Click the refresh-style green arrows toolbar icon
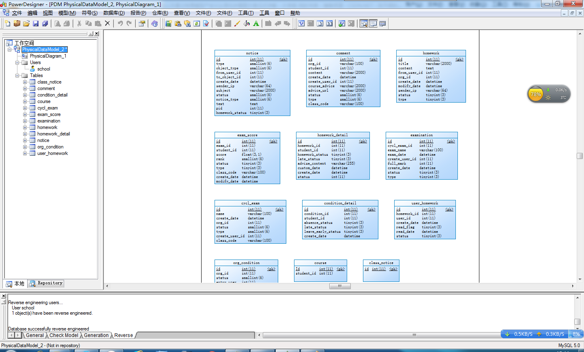This screenshot has width=584, height=352. pyautogui.click(x=197, y=24)
